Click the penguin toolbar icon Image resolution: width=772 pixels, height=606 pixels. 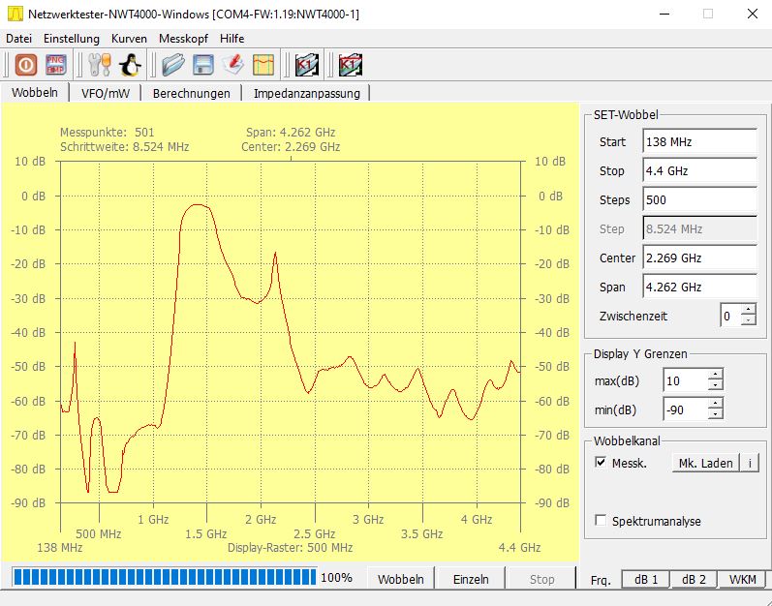point(131,65)
